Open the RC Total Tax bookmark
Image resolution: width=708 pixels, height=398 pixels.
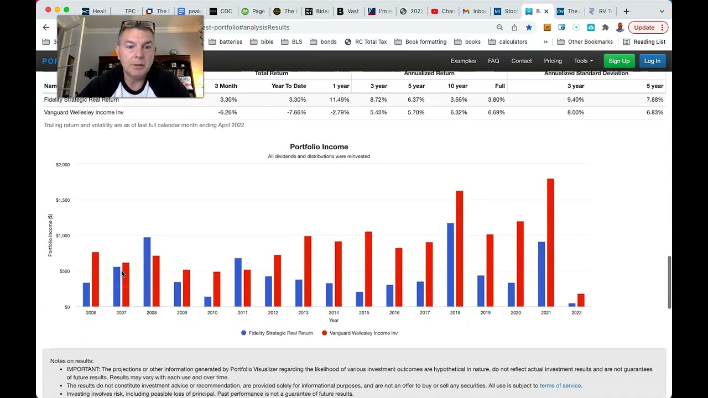point(366,41)
